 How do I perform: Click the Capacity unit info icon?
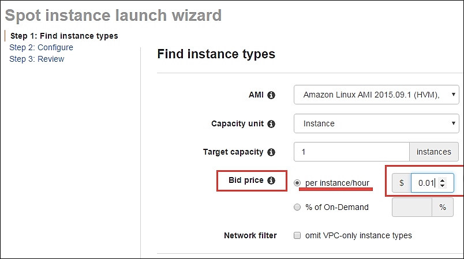coord(271,123)
